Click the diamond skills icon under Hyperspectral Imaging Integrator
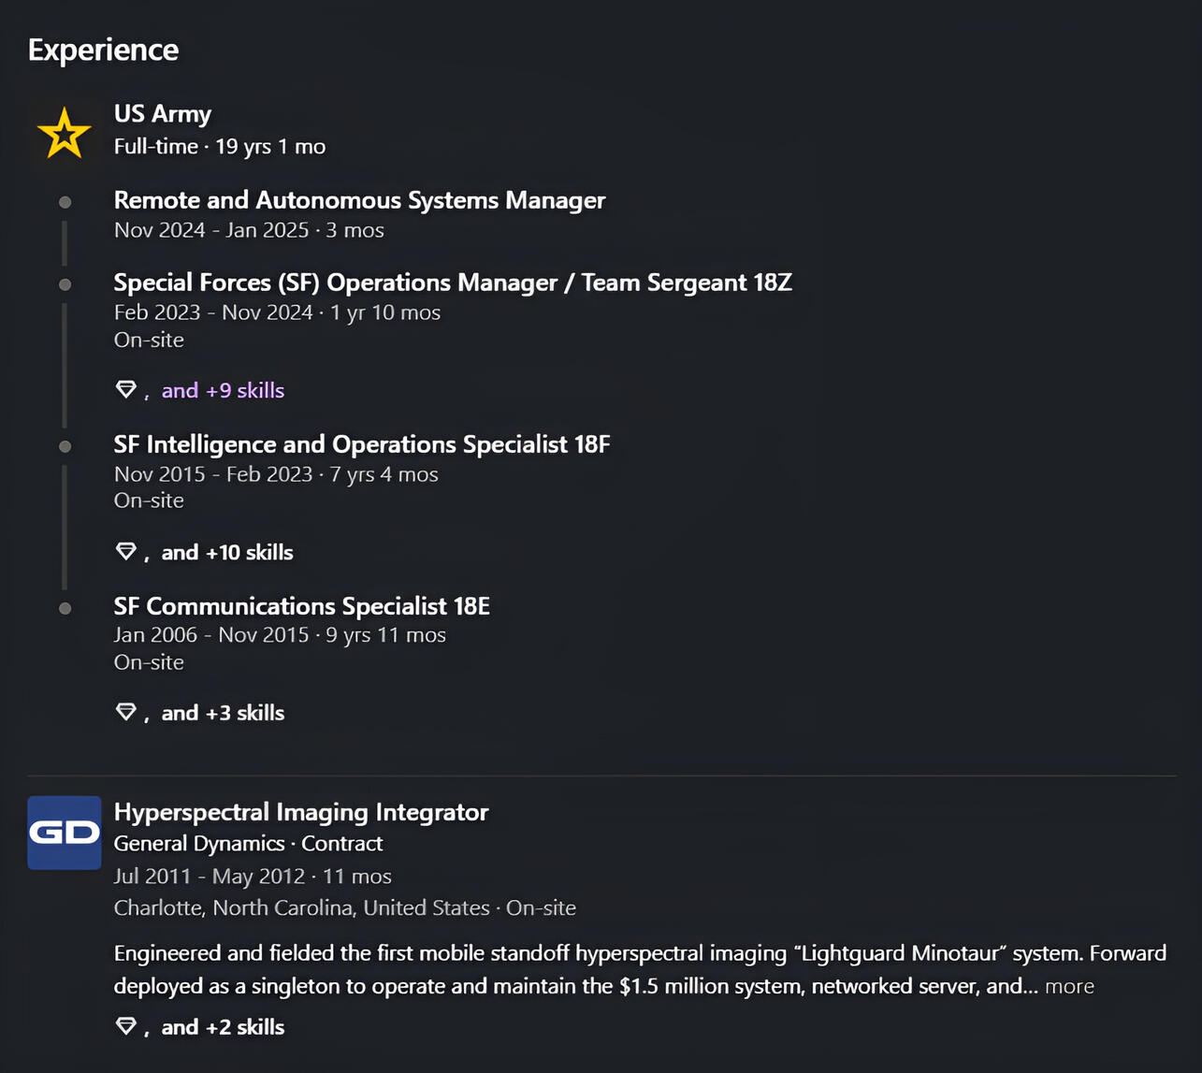The image size is (1202, 1073). click(126, 1026)
